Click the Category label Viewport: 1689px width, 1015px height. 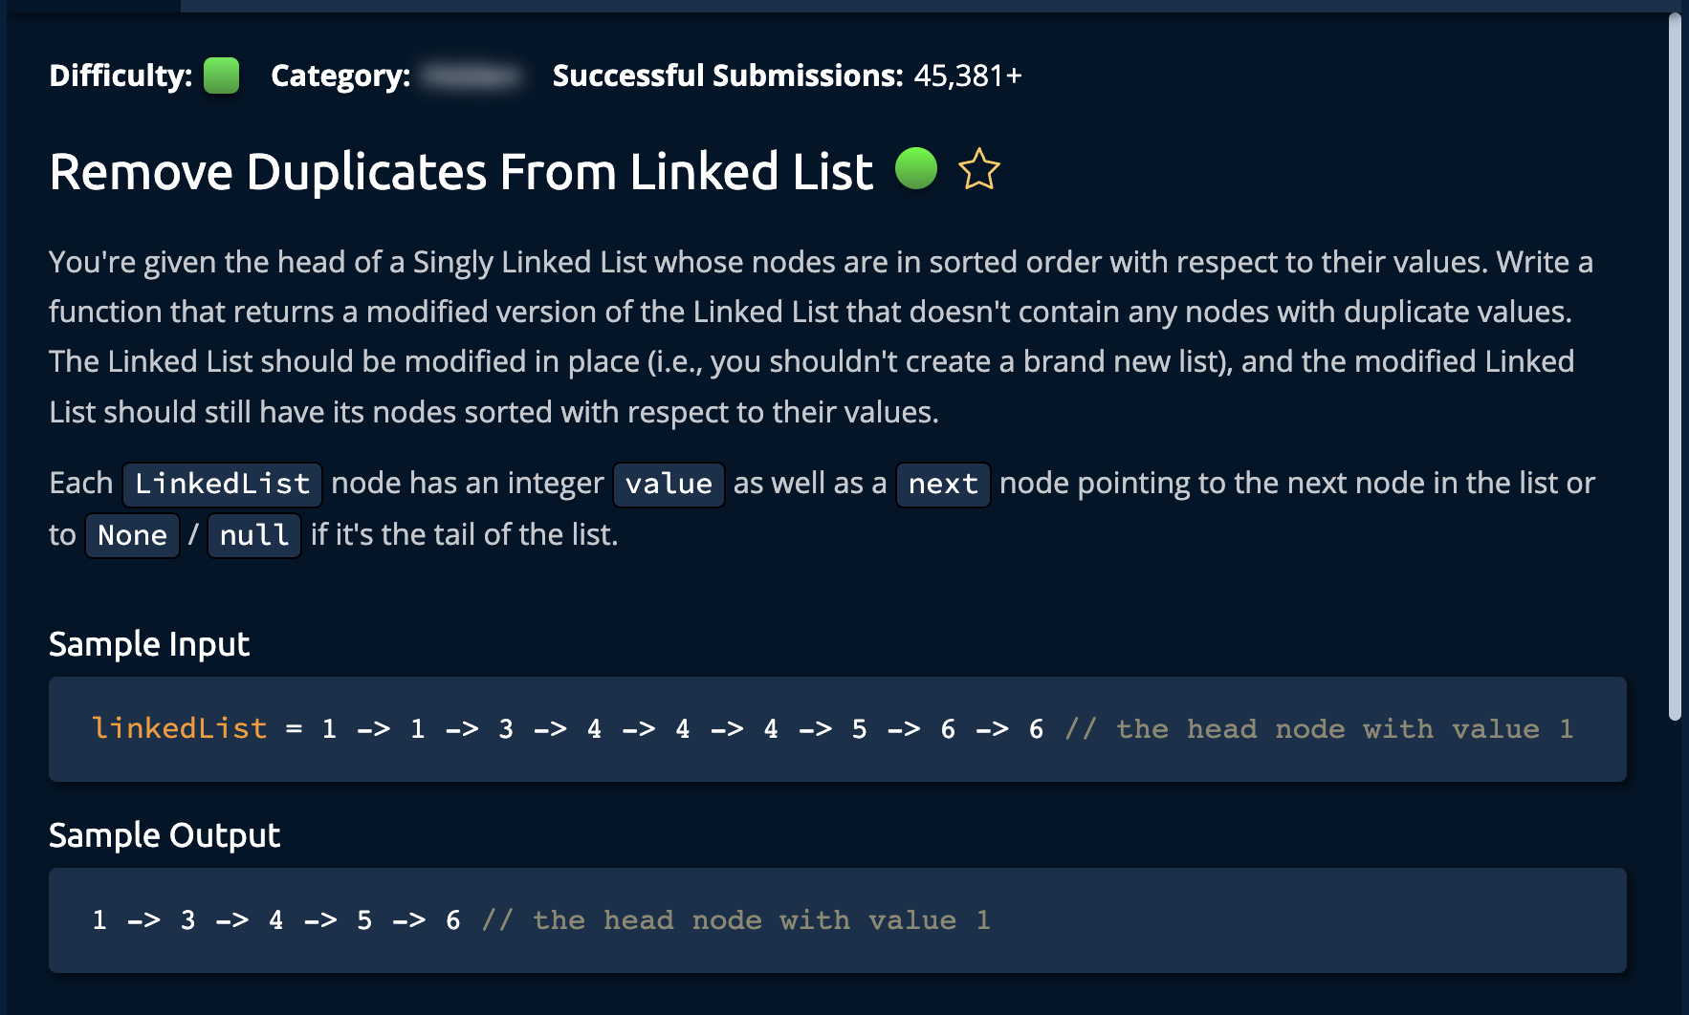pyautogui.click(x=340, y=76)
